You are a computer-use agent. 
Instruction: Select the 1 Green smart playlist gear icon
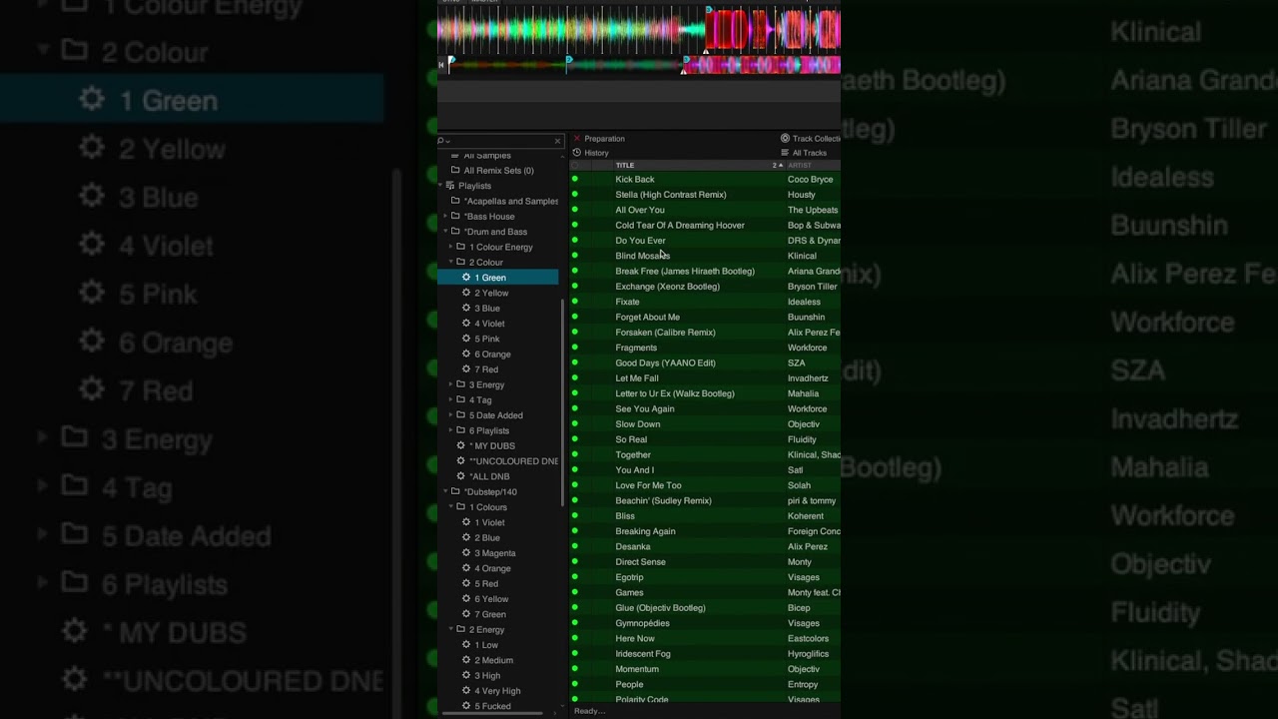466,278
